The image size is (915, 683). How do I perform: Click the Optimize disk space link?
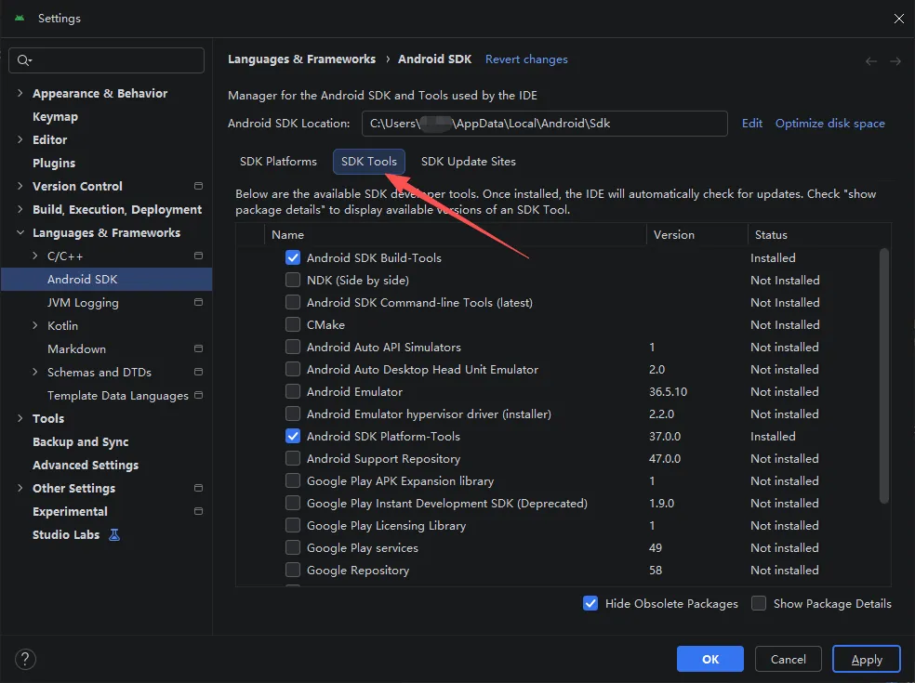pos(829,124)
